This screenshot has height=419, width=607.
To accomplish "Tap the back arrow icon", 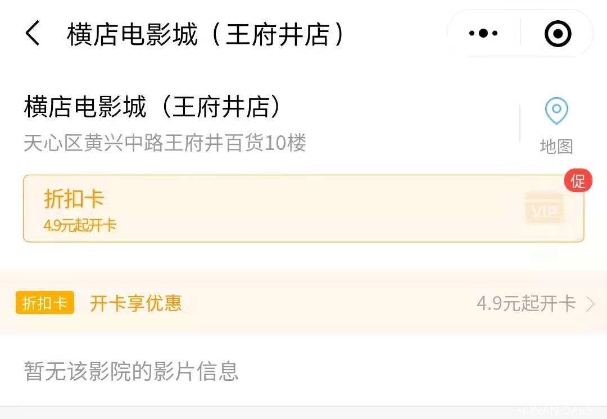I will (x=33, y=34).
